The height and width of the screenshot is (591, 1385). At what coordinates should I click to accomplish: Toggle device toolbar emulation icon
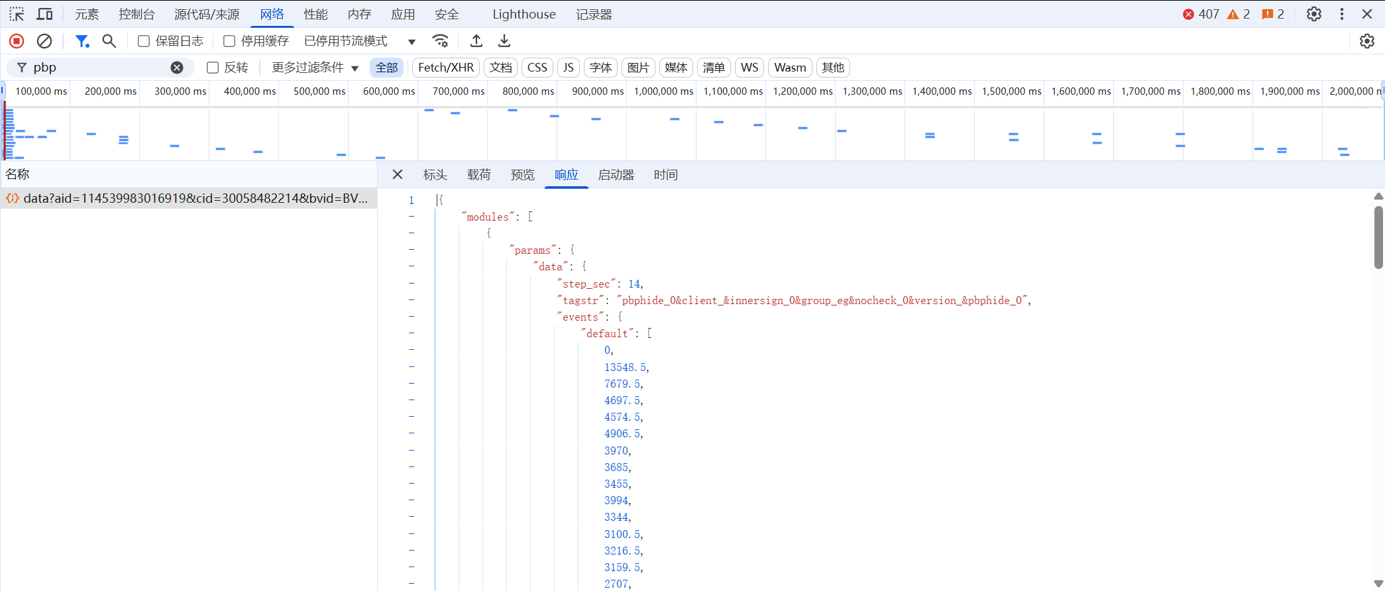point(44,14)
